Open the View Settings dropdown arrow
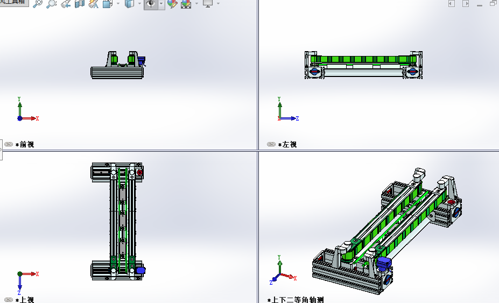Viewport: 499px width, 303px height. click(218, 4)
